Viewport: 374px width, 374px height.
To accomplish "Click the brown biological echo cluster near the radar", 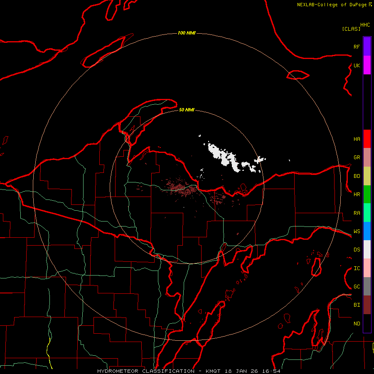I will coord(183,188).
